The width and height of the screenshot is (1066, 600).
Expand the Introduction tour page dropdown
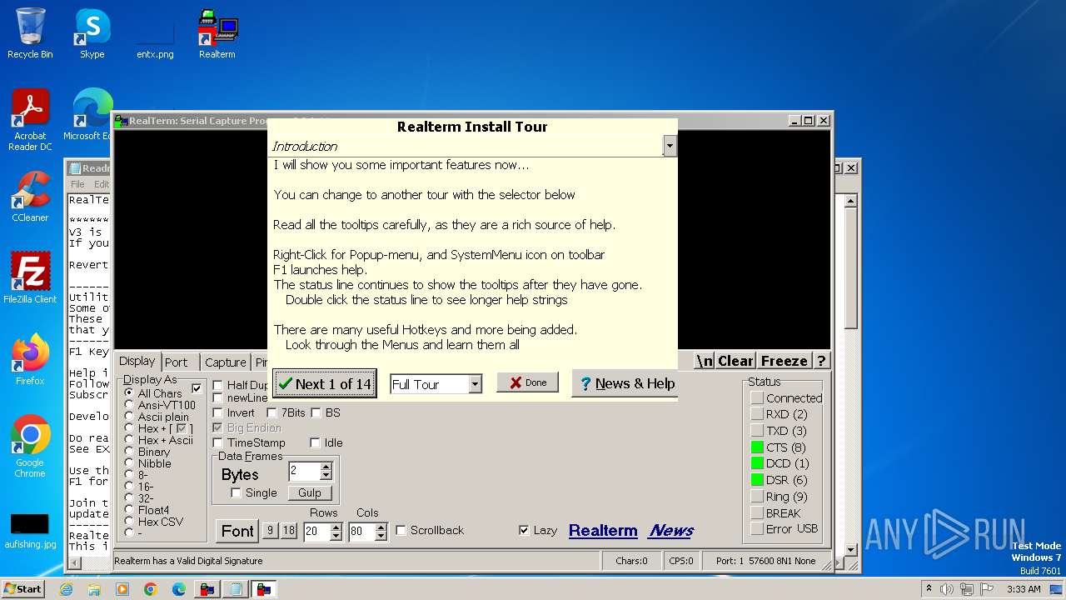click(670, 147)
